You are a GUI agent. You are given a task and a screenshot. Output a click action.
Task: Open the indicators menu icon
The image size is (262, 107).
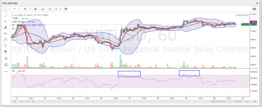(x=43, y=9)
